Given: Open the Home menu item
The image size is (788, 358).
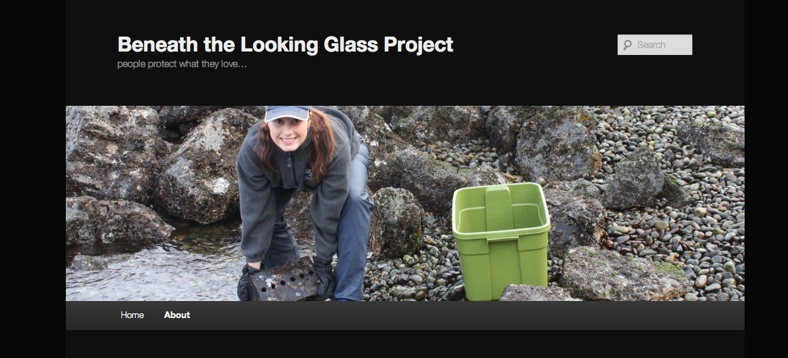Looking at the screenshot, I should coord(132,315).
